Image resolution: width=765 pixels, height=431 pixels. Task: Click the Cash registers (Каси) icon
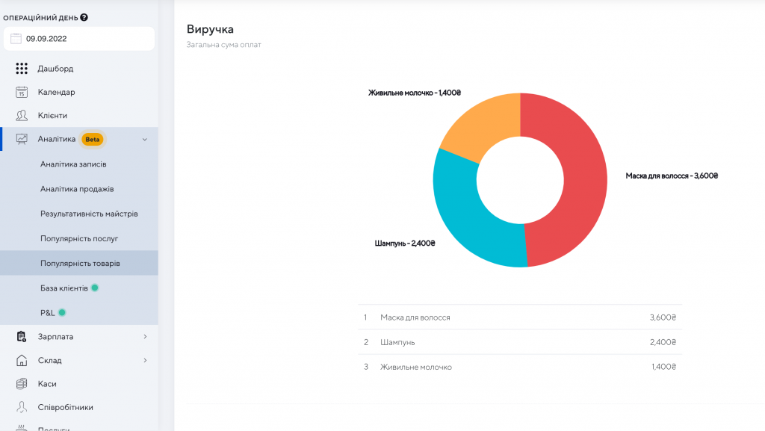point(22,384)
